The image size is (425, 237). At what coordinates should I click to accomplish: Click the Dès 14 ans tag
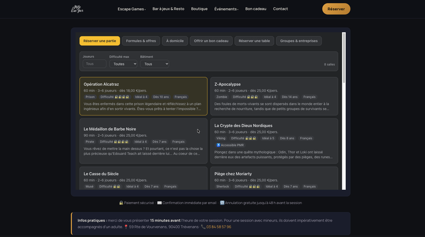(x=289, y=97)
